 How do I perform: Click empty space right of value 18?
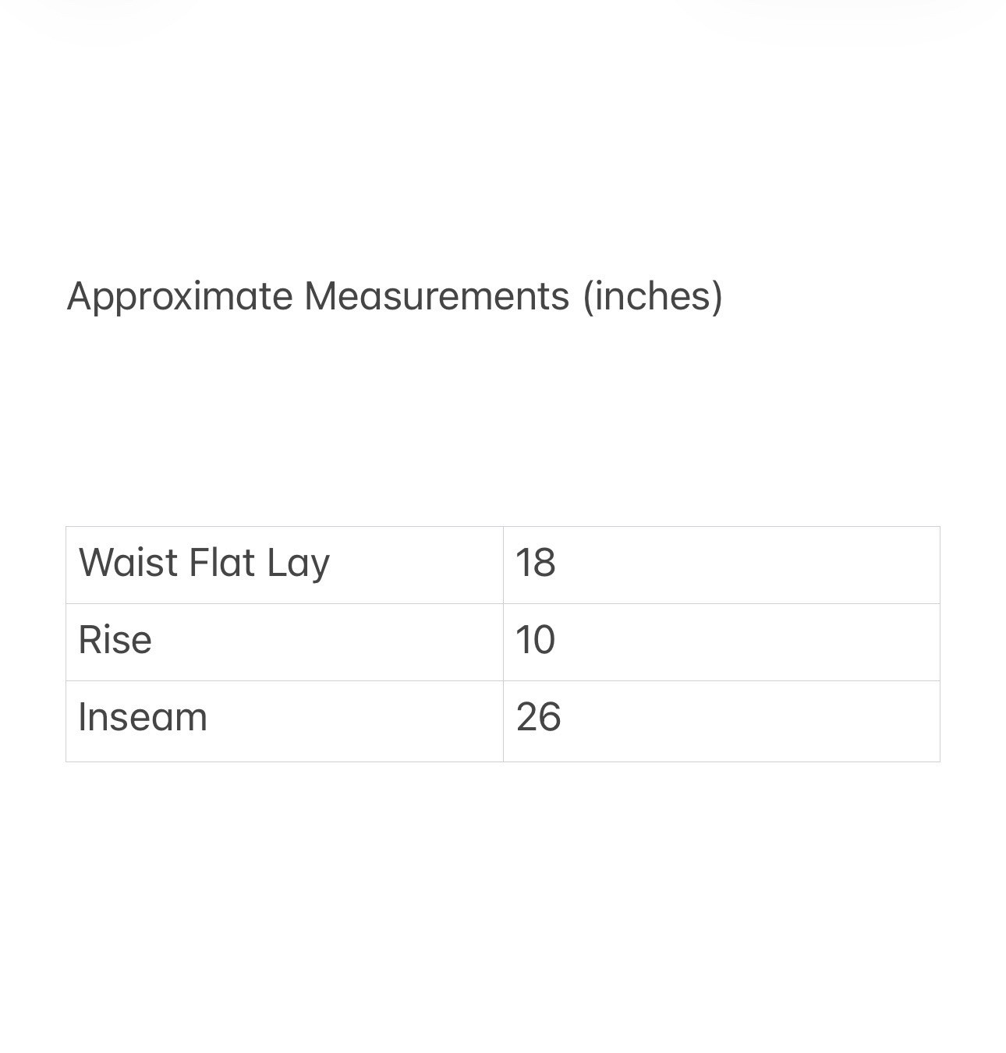point(749,565)
